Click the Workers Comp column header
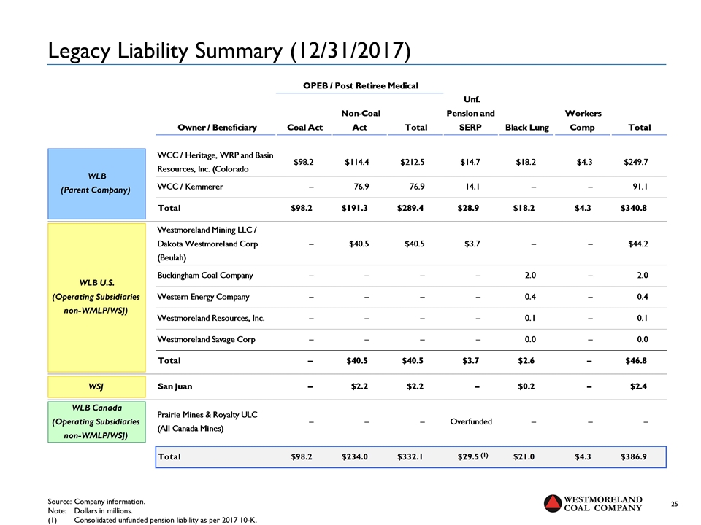Screen dimensions: 701x525 (583, 120)
